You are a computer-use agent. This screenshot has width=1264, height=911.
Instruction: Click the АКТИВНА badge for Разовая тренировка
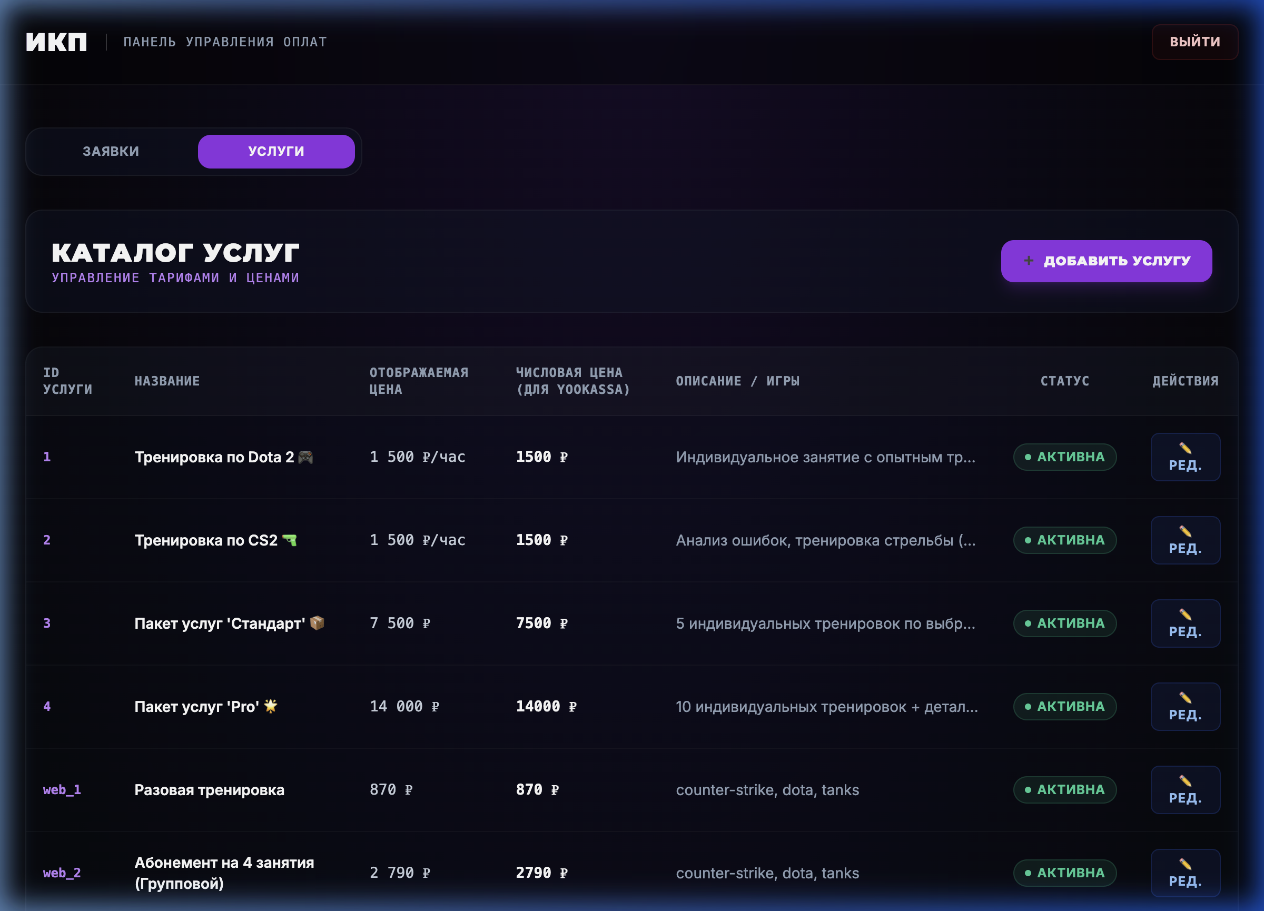1064,789
